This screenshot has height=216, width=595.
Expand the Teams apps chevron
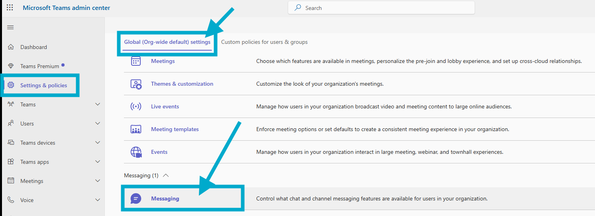coord(98,162)
